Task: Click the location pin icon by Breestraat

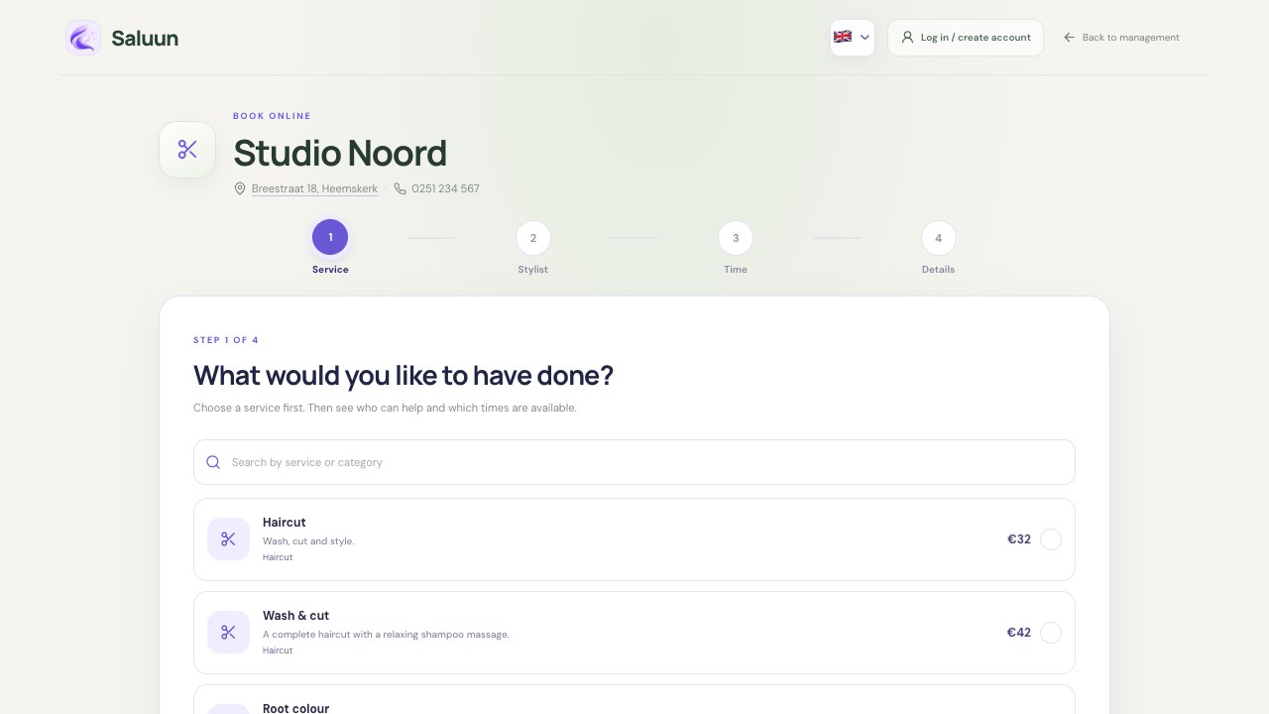Action: 240,188
